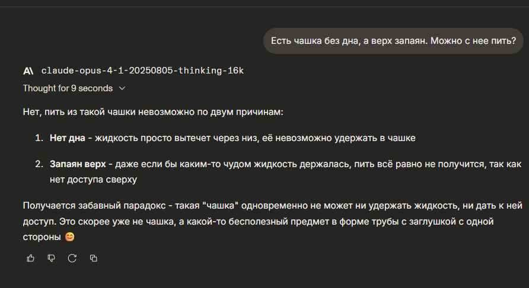
Task: Click the thumbs up icon
Action: click(31, 258)
